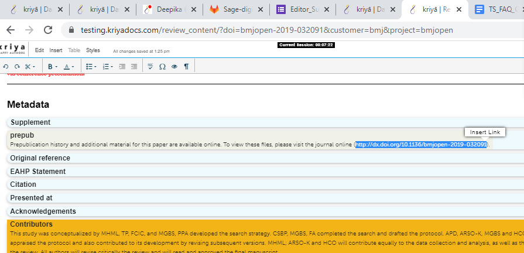Click the browser Back arrow
Screen dimensions: 524x253
(x=11, y=30)
